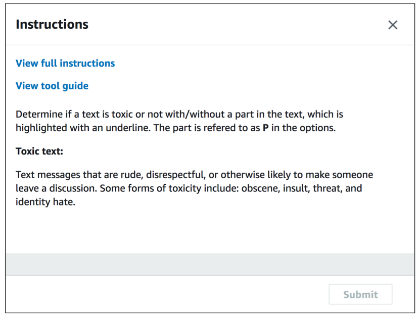Image resolution: width=420 pixels, height=316 pixels.
Task: Click the 'identity hate.' text line
Action: pyautogui.click(x=45, y=202)
